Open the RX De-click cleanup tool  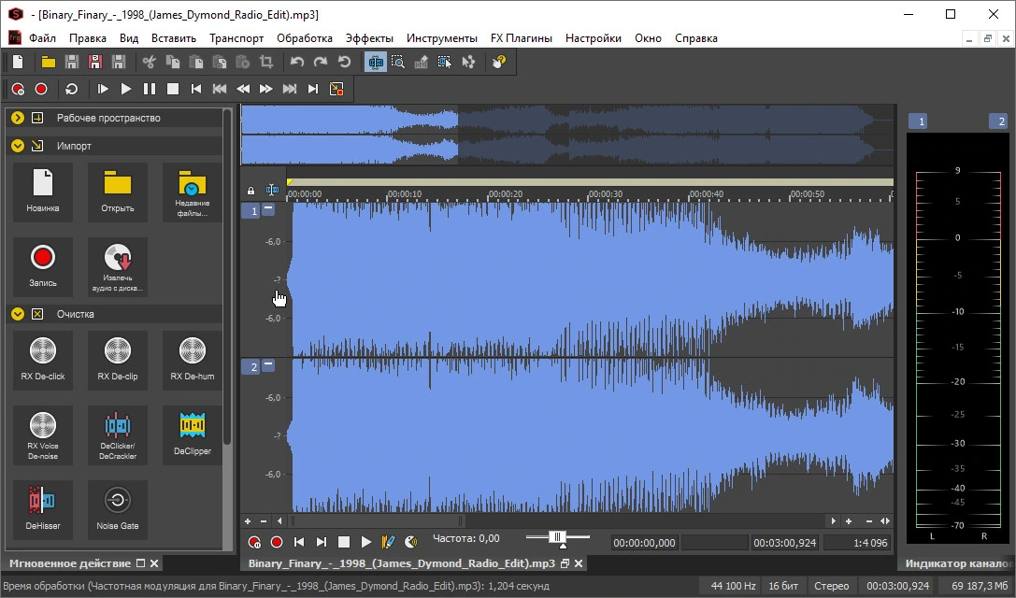(x=43, y=361)
